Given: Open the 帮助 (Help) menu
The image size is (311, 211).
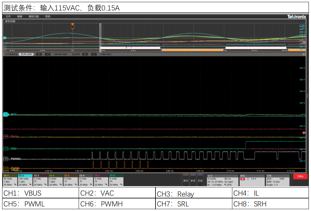Looking at the screenshot, I should tap(48, 17).
